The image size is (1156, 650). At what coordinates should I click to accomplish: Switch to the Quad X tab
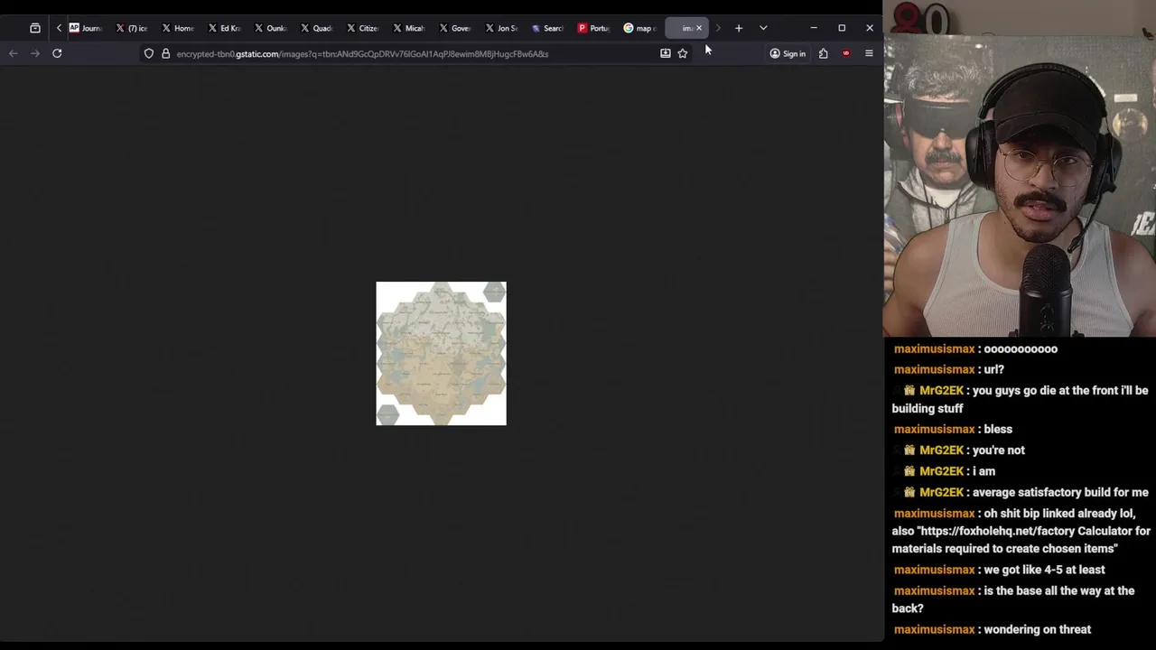click(316, 28)
